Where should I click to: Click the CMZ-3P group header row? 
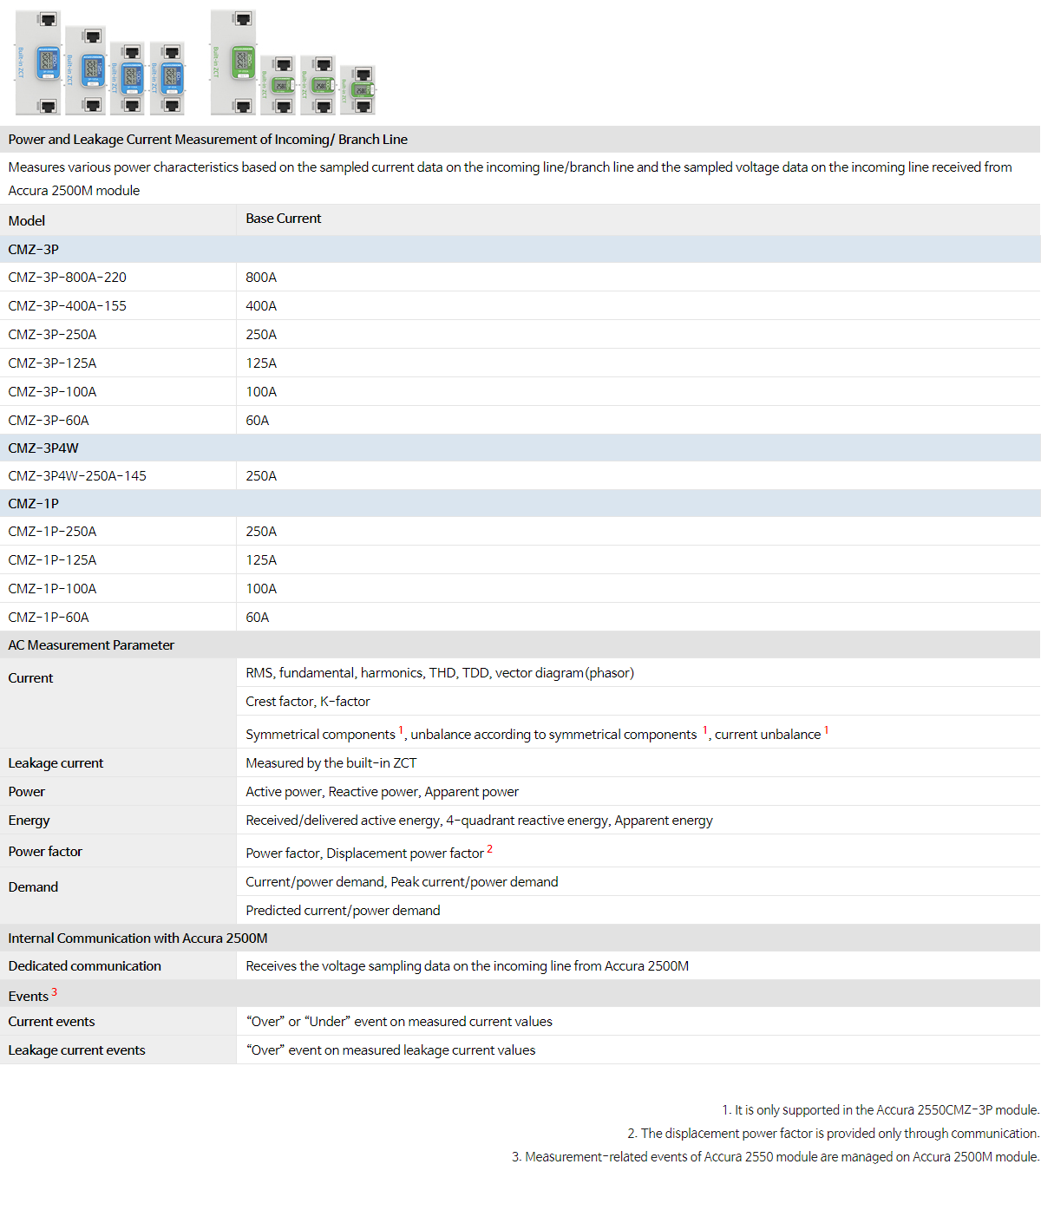[34, 250]
